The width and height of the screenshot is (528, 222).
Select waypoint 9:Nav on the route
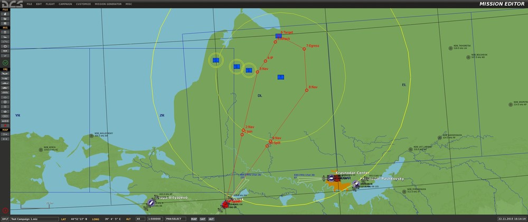click(270, 141)
